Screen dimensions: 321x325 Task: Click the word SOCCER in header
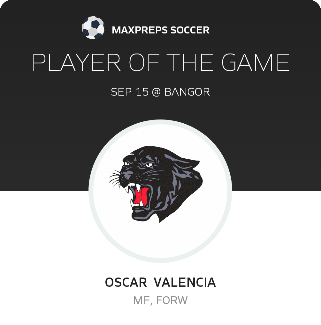pos(190,30)
